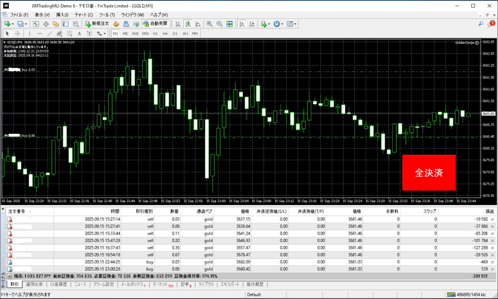Screen dimensions: 498x299
Task: Select the crosshair cursor tool
Action: [x=18, y=34]
